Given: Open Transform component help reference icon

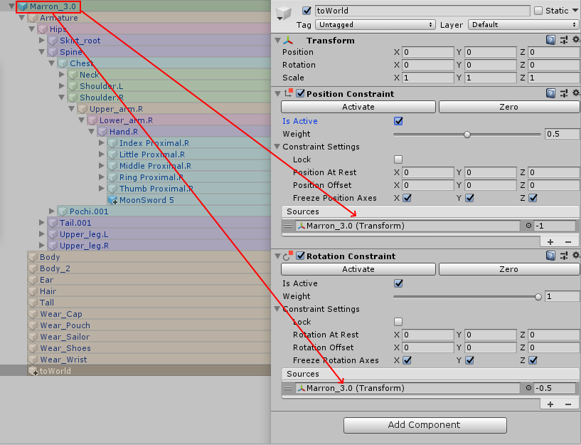Looking at the screenshot, I should click(x=550, y=40).
